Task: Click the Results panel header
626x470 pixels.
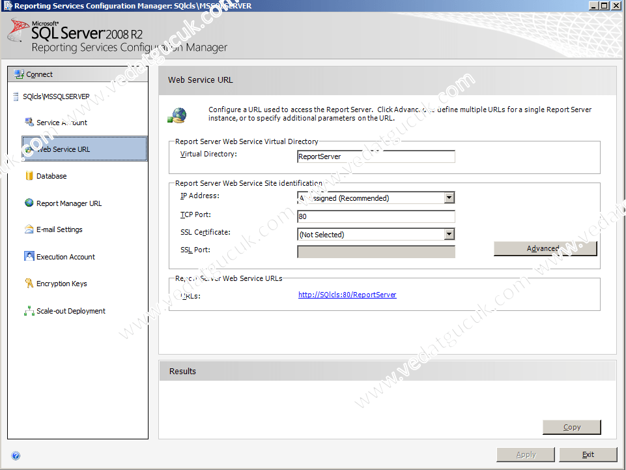Action: [x=388, y=371]
